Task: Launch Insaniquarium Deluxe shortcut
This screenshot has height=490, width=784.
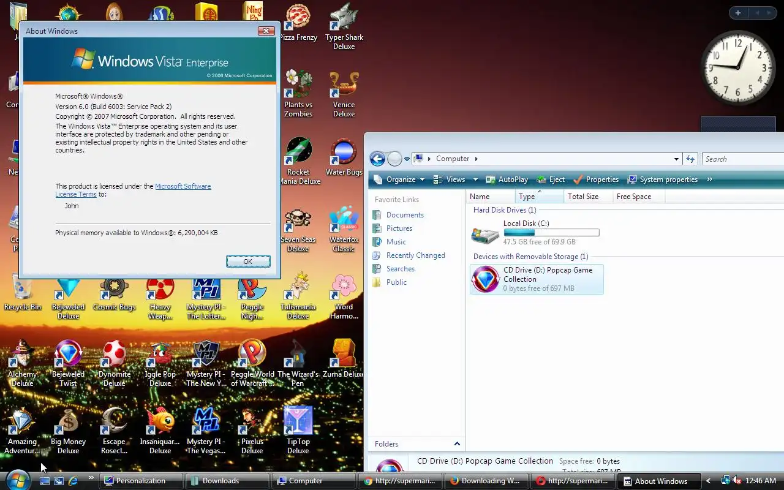Action: (x=160, y=431)
